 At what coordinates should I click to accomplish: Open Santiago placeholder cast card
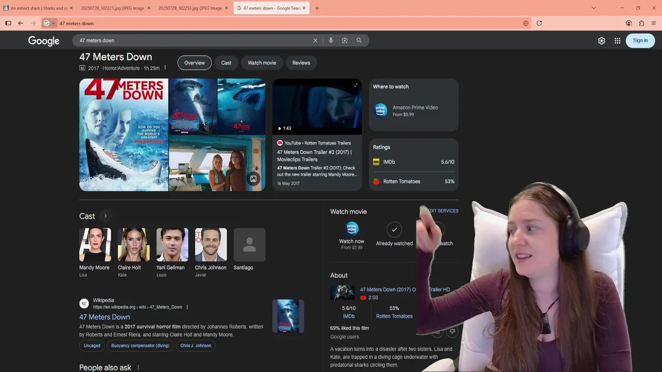(249, 245)
